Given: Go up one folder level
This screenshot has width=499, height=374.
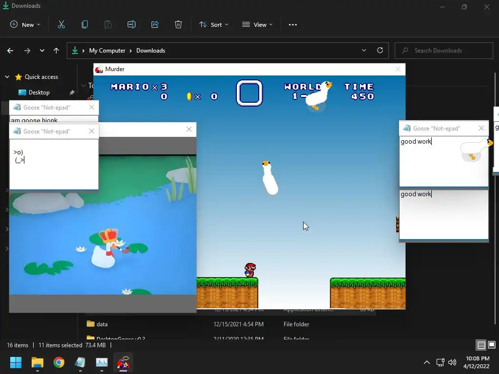Looking at the screenshot, I should (x=57, y=51).
